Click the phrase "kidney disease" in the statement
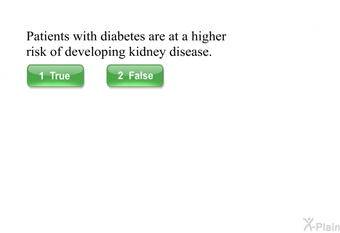The height and width of the screenshot is (233, 340). [170, 52]
